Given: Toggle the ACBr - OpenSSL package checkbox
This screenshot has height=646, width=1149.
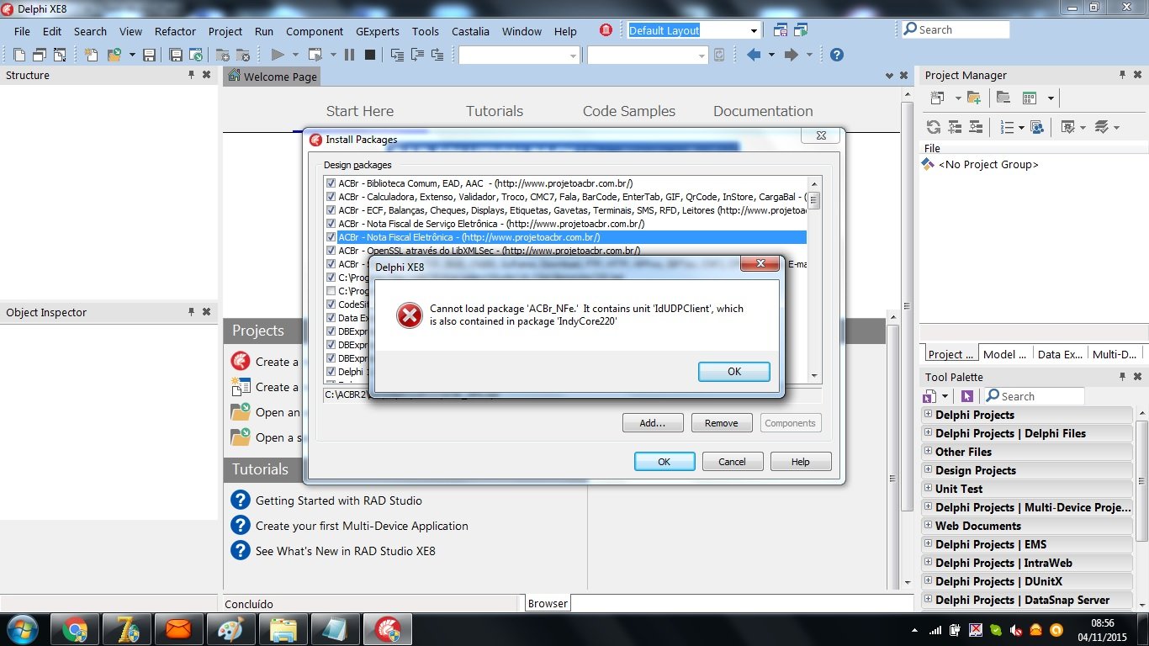Looking at the screenshot, I should [331, 251].
